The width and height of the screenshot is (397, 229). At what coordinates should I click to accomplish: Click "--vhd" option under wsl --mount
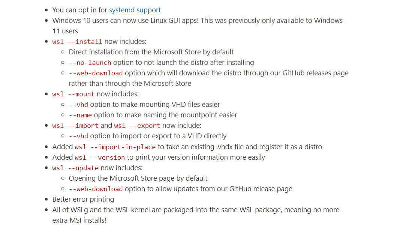point(78,105)
